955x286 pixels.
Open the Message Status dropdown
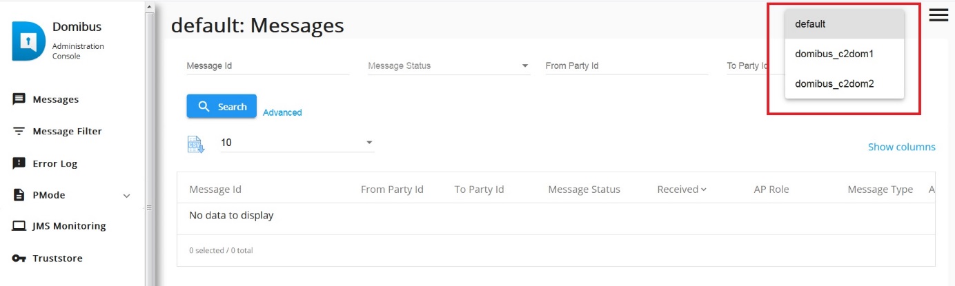click(x=449, y=66)
